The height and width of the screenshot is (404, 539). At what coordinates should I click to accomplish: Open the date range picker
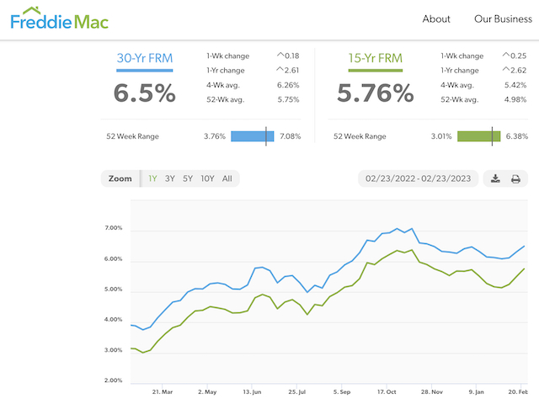419,178
